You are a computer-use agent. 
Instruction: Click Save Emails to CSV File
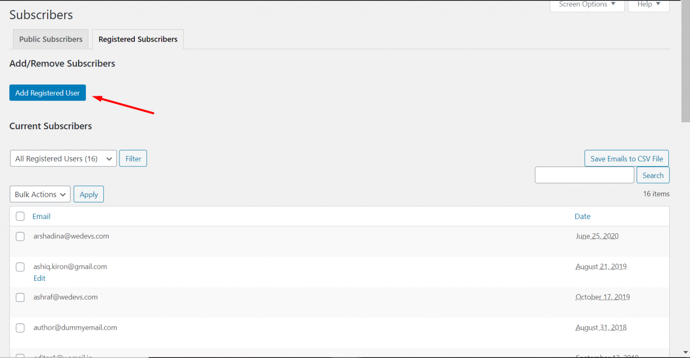(x=626, y=159)
